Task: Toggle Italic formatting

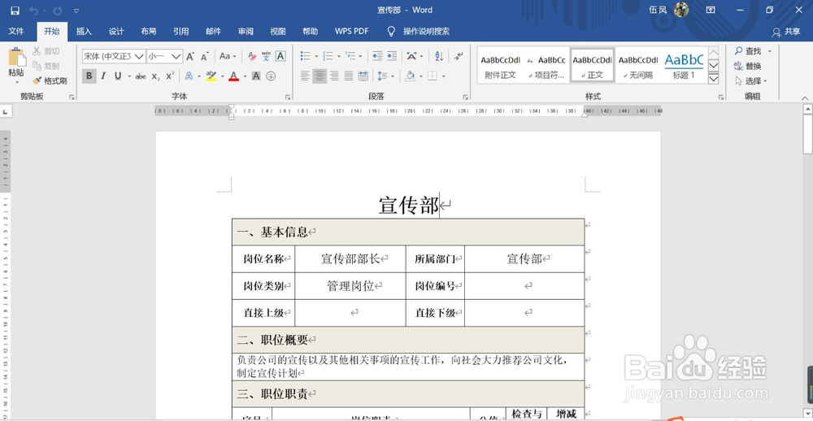Action: [103, 76]
